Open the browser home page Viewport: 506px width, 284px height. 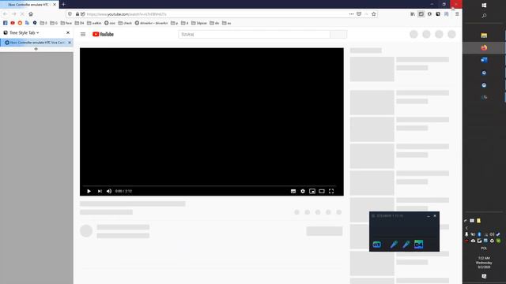31,14
